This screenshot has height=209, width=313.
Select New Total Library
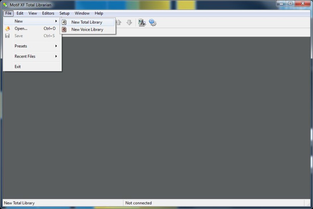pos(88,22)
